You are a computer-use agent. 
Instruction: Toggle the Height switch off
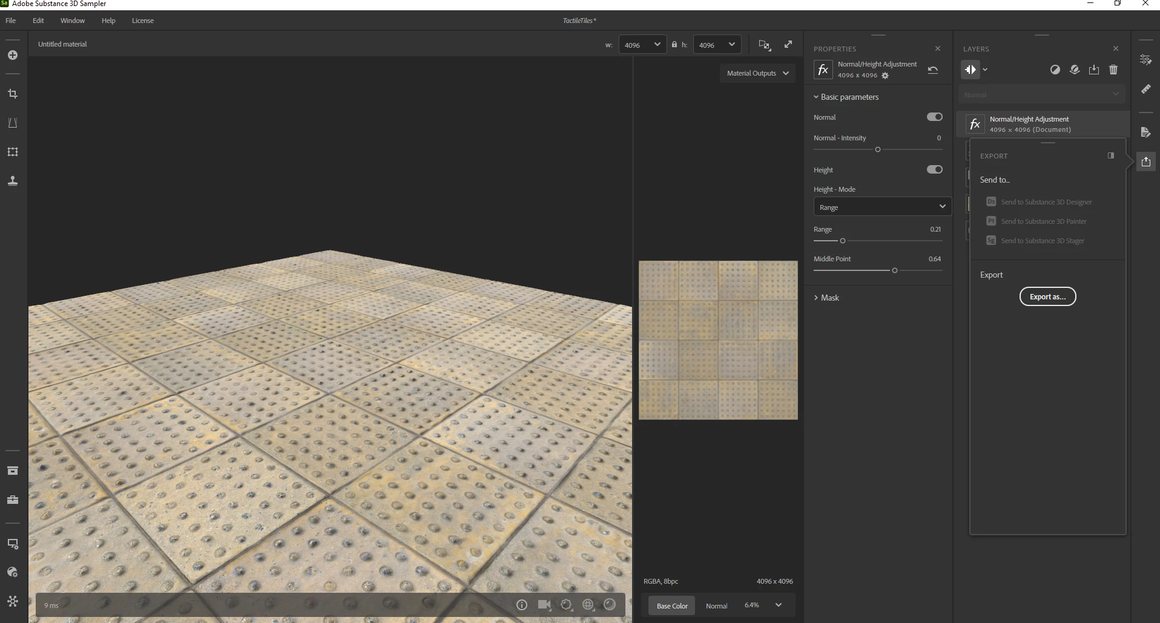coord(935,169)
